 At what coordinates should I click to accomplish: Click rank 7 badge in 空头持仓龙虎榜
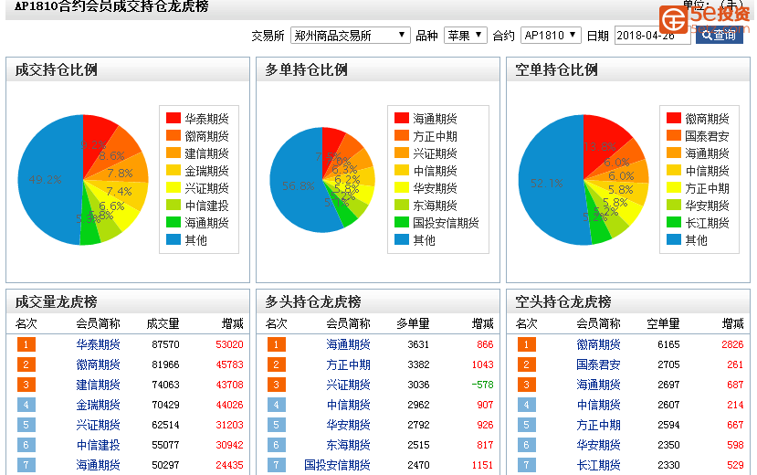pyautogui.click(x=526, y=465)
